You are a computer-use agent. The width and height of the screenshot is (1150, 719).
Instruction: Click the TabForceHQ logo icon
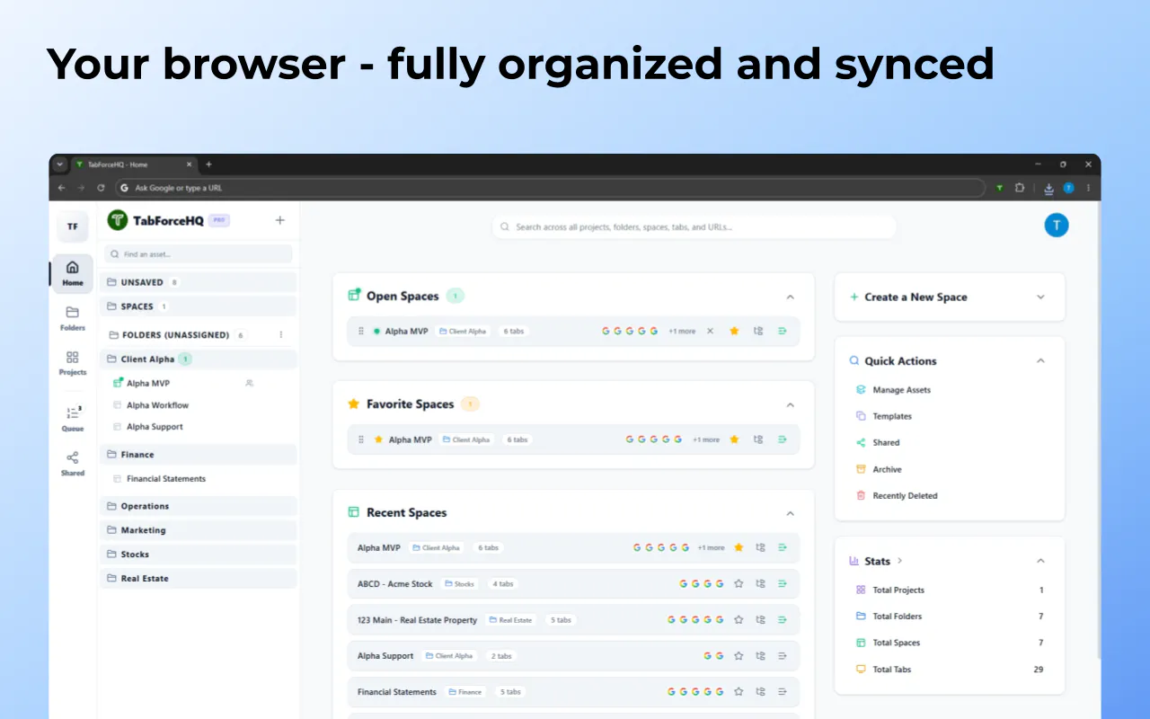(x=118, y=220)
